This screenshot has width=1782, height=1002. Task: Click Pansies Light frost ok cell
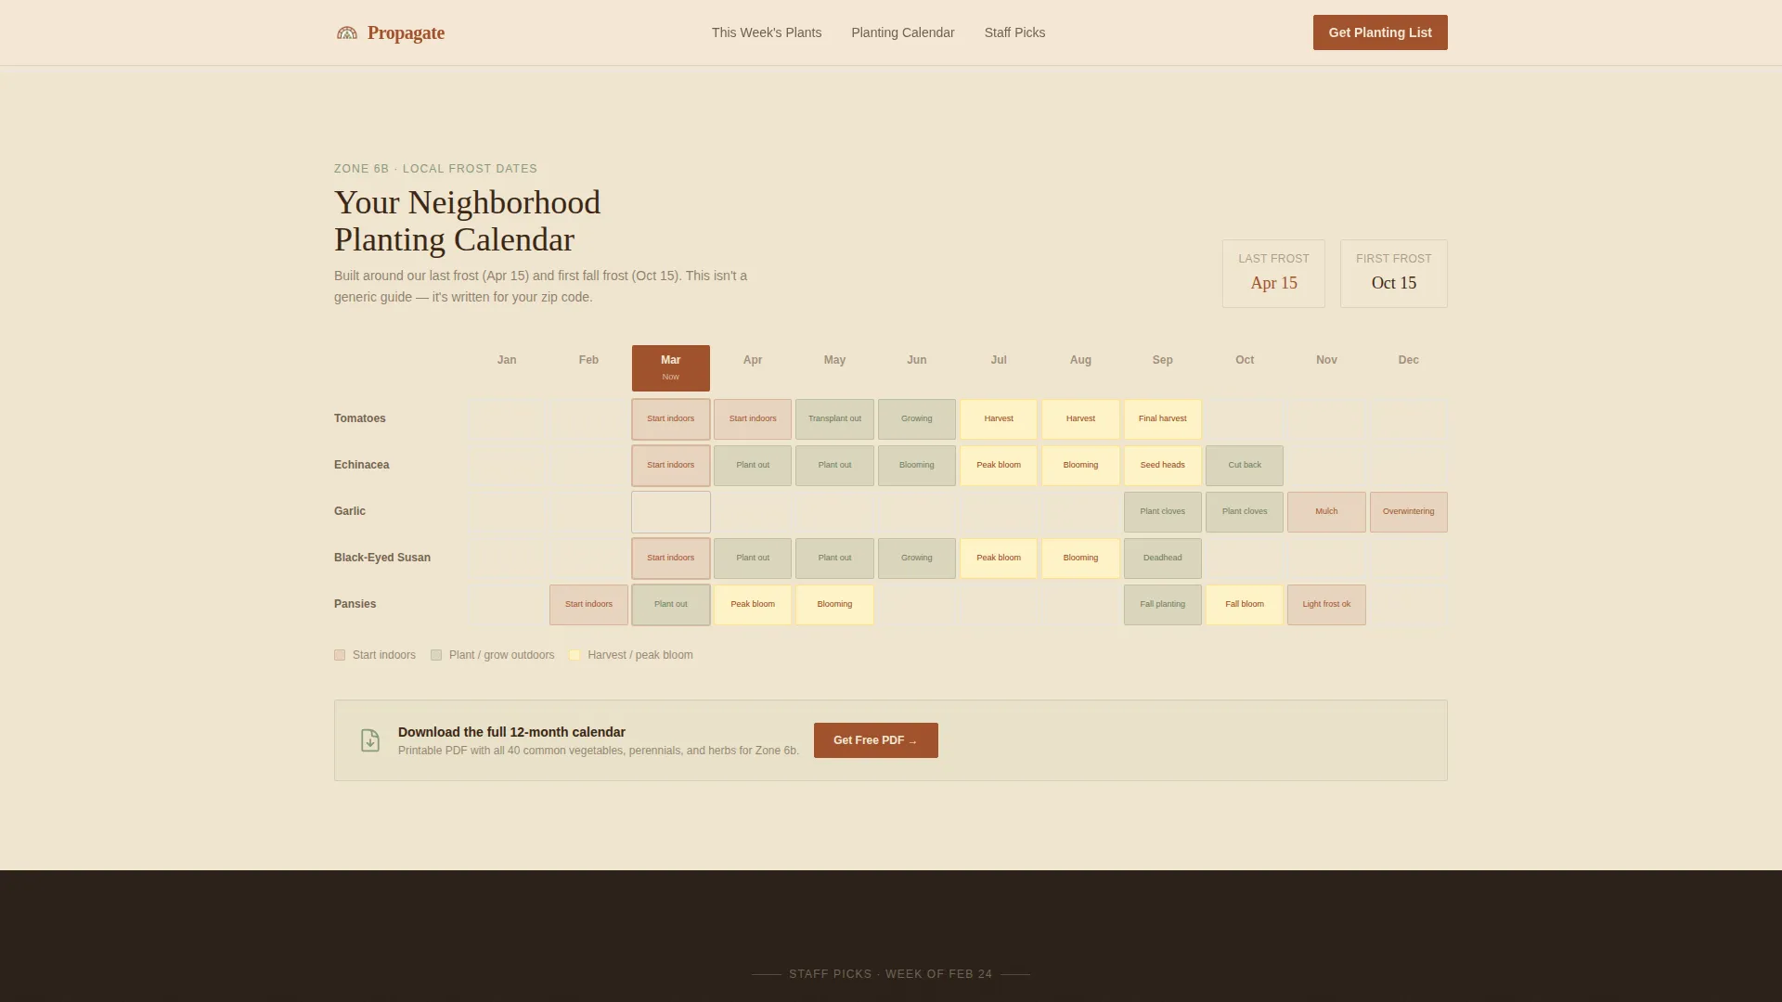[1326, 605]
